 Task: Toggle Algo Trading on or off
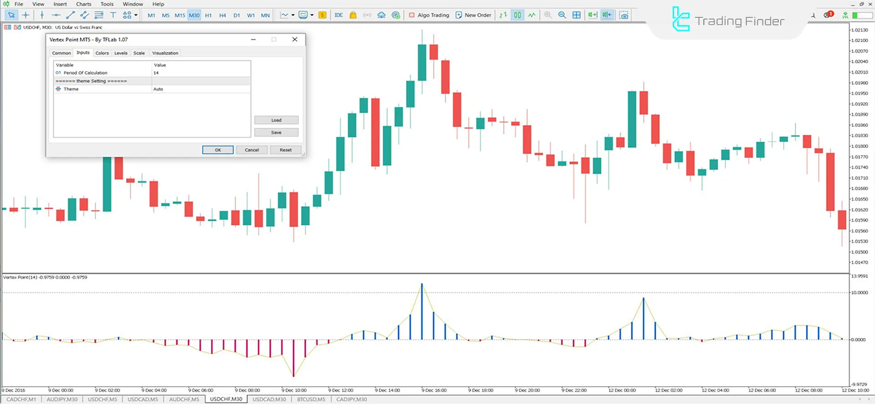(x=429, y=15)
